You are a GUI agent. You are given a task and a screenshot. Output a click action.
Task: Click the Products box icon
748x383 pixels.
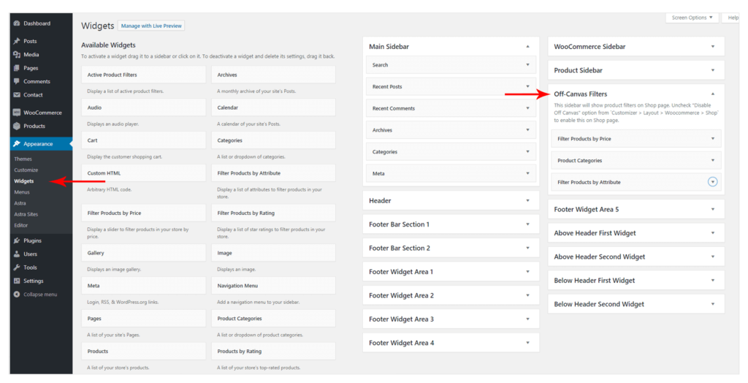pyautogui.click(x=17, y=126)
